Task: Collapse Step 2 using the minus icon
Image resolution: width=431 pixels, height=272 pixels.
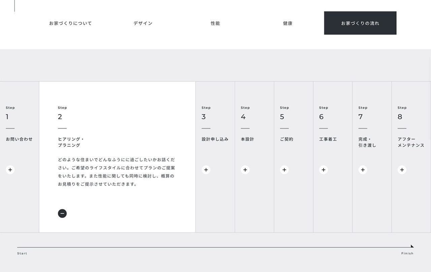Action: point(62,213)
